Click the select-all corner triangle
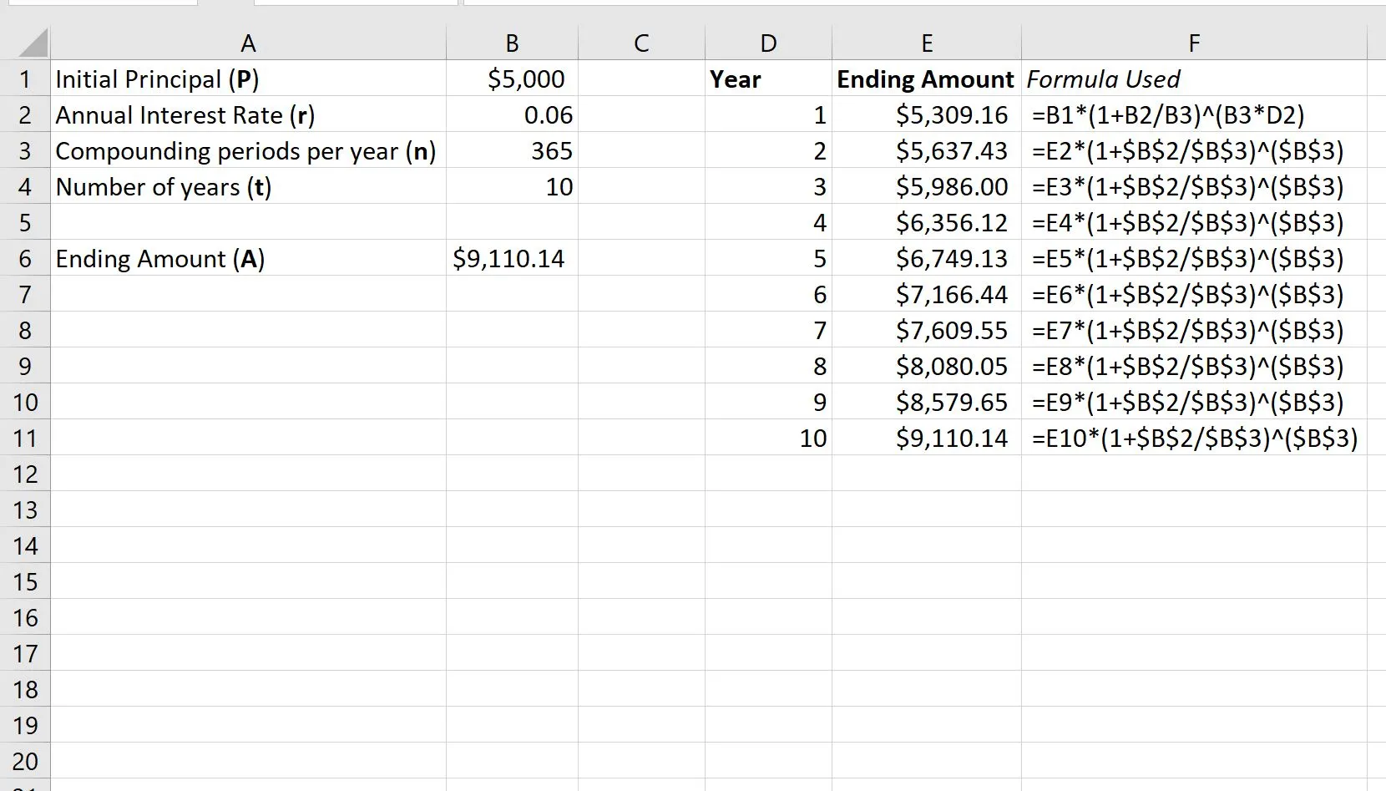 pos(32,43)
